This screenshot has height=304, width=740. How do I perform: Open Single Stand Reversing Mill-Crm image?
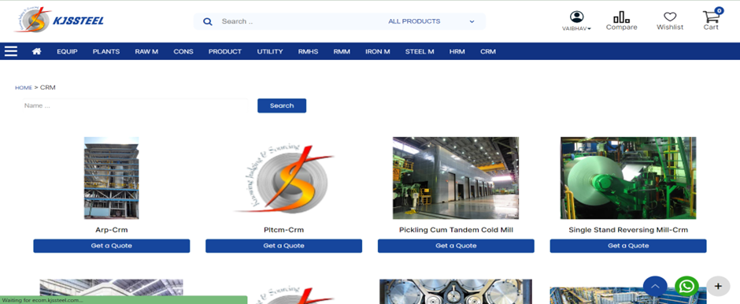click(x=628, y=178)
